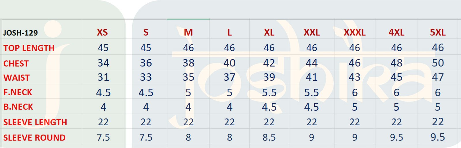This screenshot has width=461, height=148.
Task: Select the JOSH-129 title cell
Action: (x=21, y=33)
